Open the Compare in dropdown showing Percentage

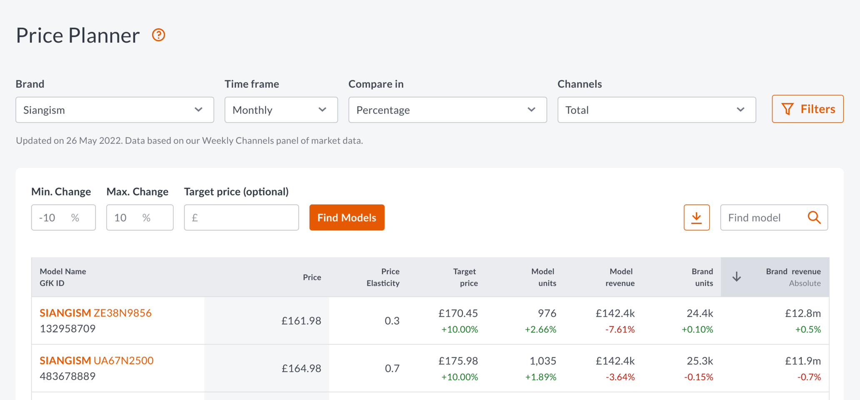[x=447, y=109]
